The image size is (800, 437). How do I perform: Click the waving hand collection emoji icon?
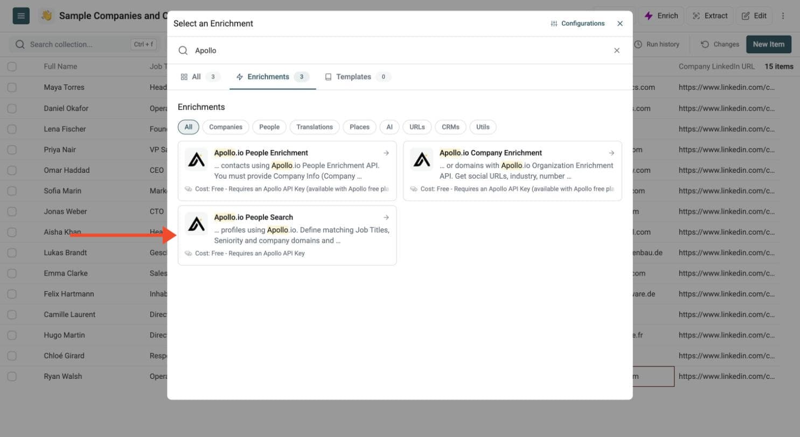click(47, 16)
